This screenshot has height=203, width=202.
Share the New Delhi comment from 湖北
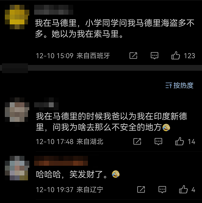[x=137, y=141]
